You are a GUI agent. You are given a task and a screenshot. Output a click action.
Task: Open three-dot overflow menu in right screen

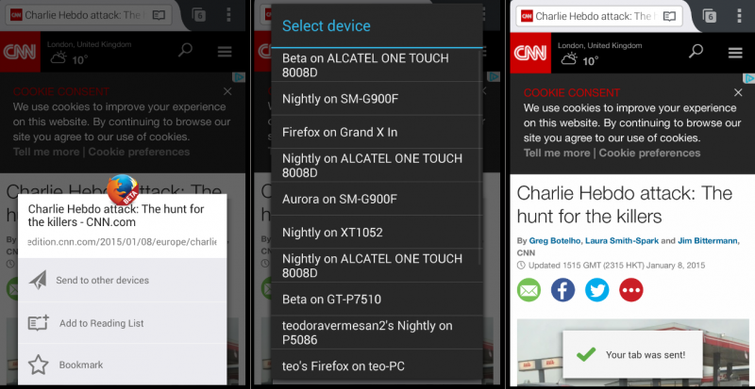click(739, 16)
